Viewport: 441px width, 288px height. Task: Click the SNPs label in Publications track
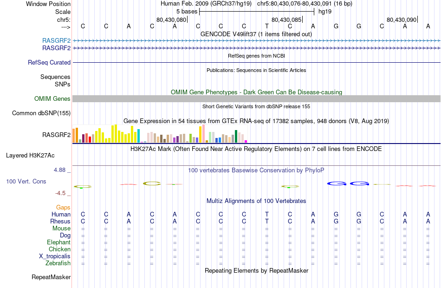tap(63, 84)
